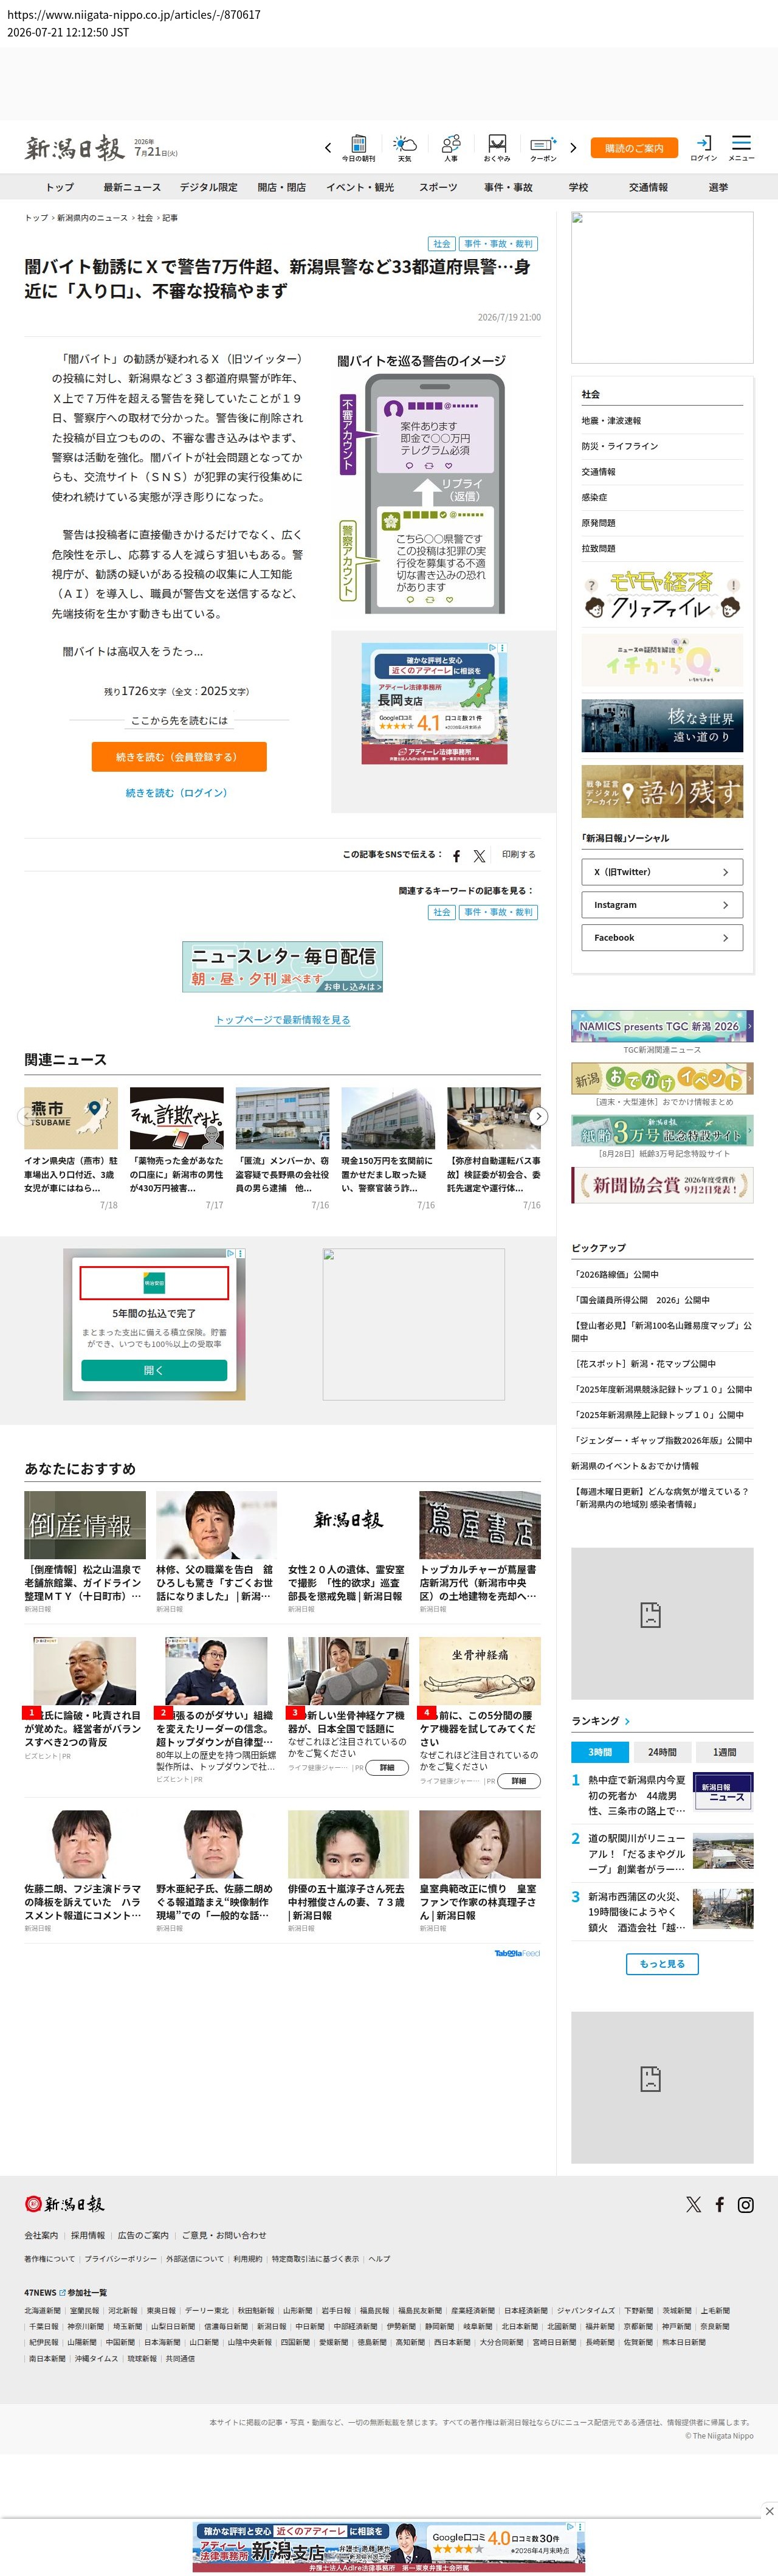Open the スポーツ menu item
The width and height of the screenshot is (778, 2576).
pyautogui.click(x=438, y=187)
